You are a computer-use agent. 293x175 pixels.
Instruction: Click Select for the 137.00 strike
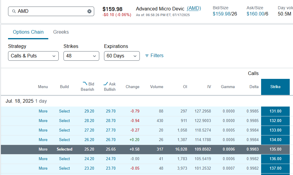[x=64, y=168]
